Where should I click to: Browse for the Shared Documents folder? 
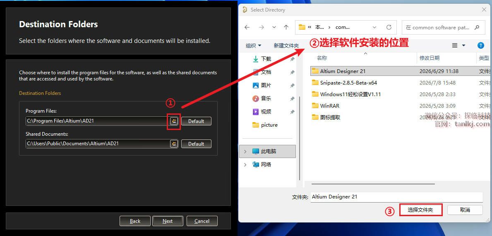click(x=174, y=144)
